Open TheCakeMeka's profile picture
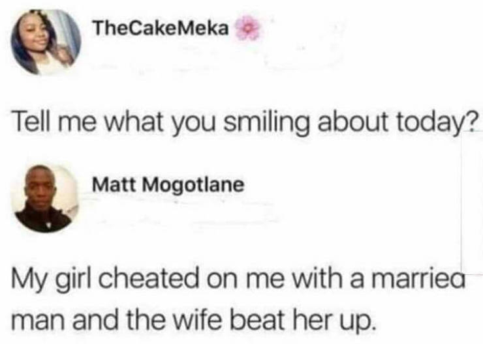The image size is (483, 344). [46, 42]
